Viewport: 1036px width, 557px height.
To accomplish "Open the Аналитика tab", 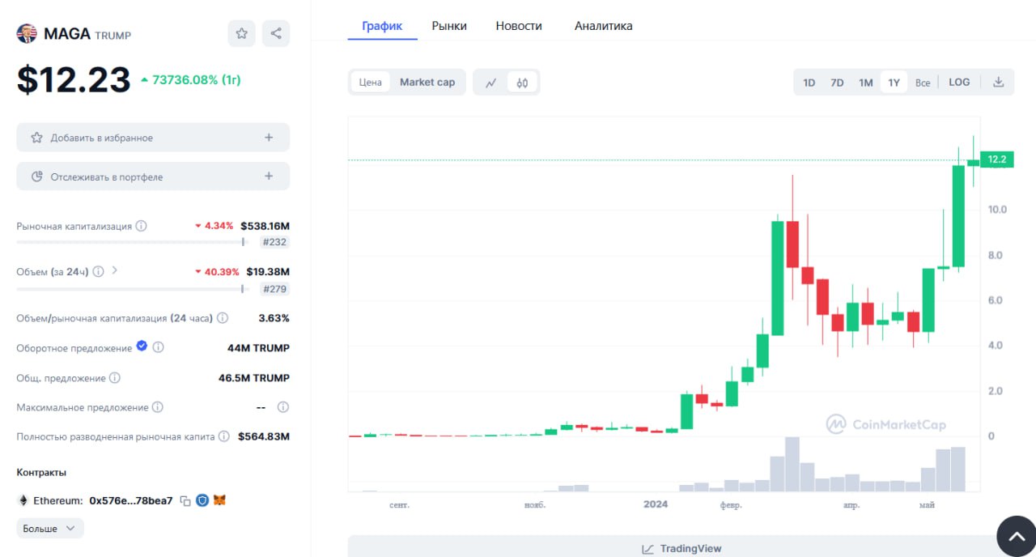I will pyautogui.click(x=604, y=26).
